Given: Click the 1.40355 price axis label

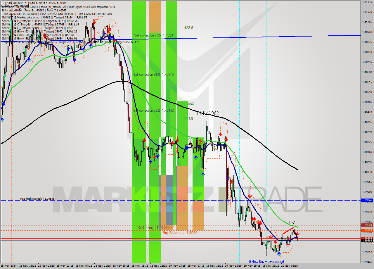Looking at the screenshot, I should point(367,122).
